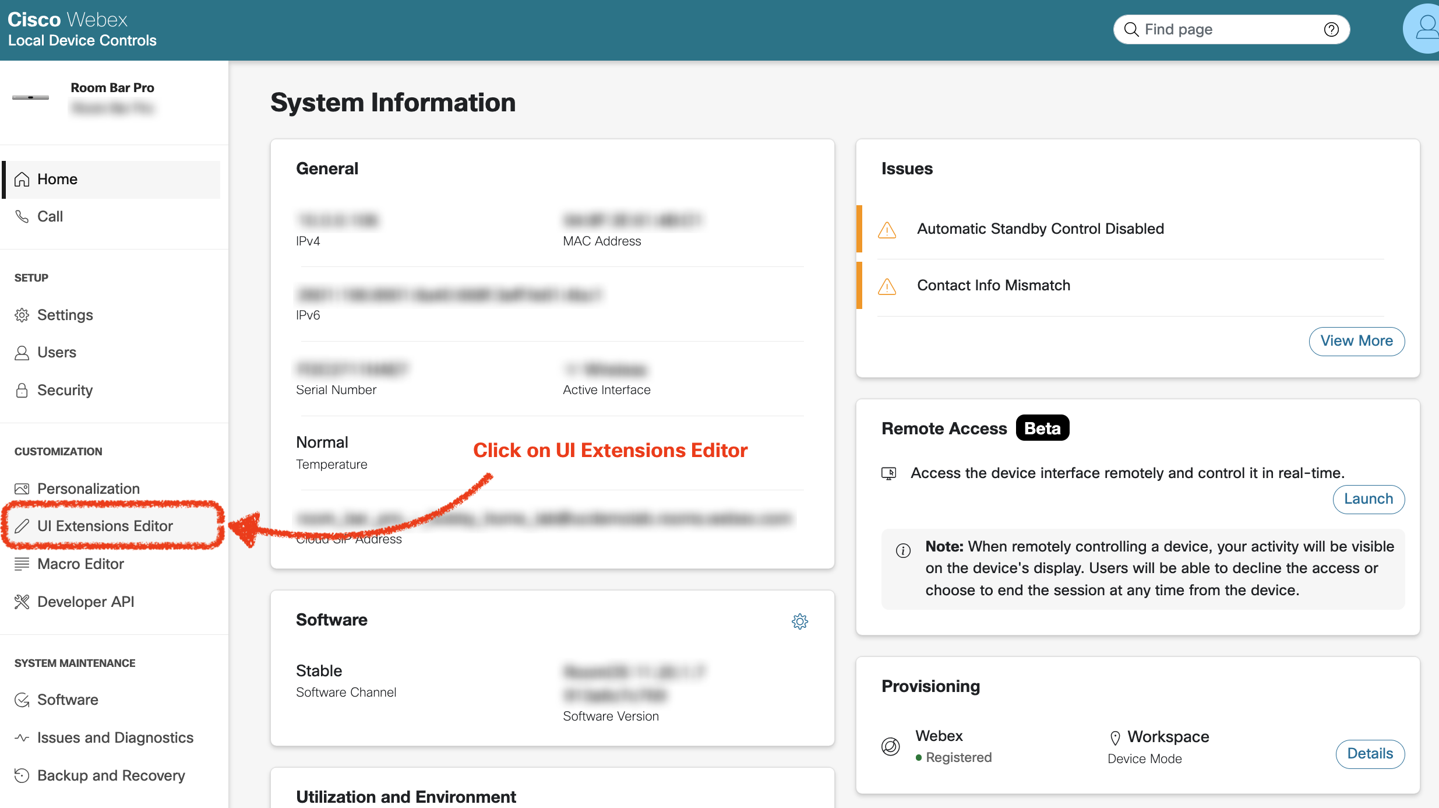The height and width of the screenshot is (808, 1439).
Task: Open the Automatic Standby Control Disabled issue
Action: click(x=1041, y=229)
